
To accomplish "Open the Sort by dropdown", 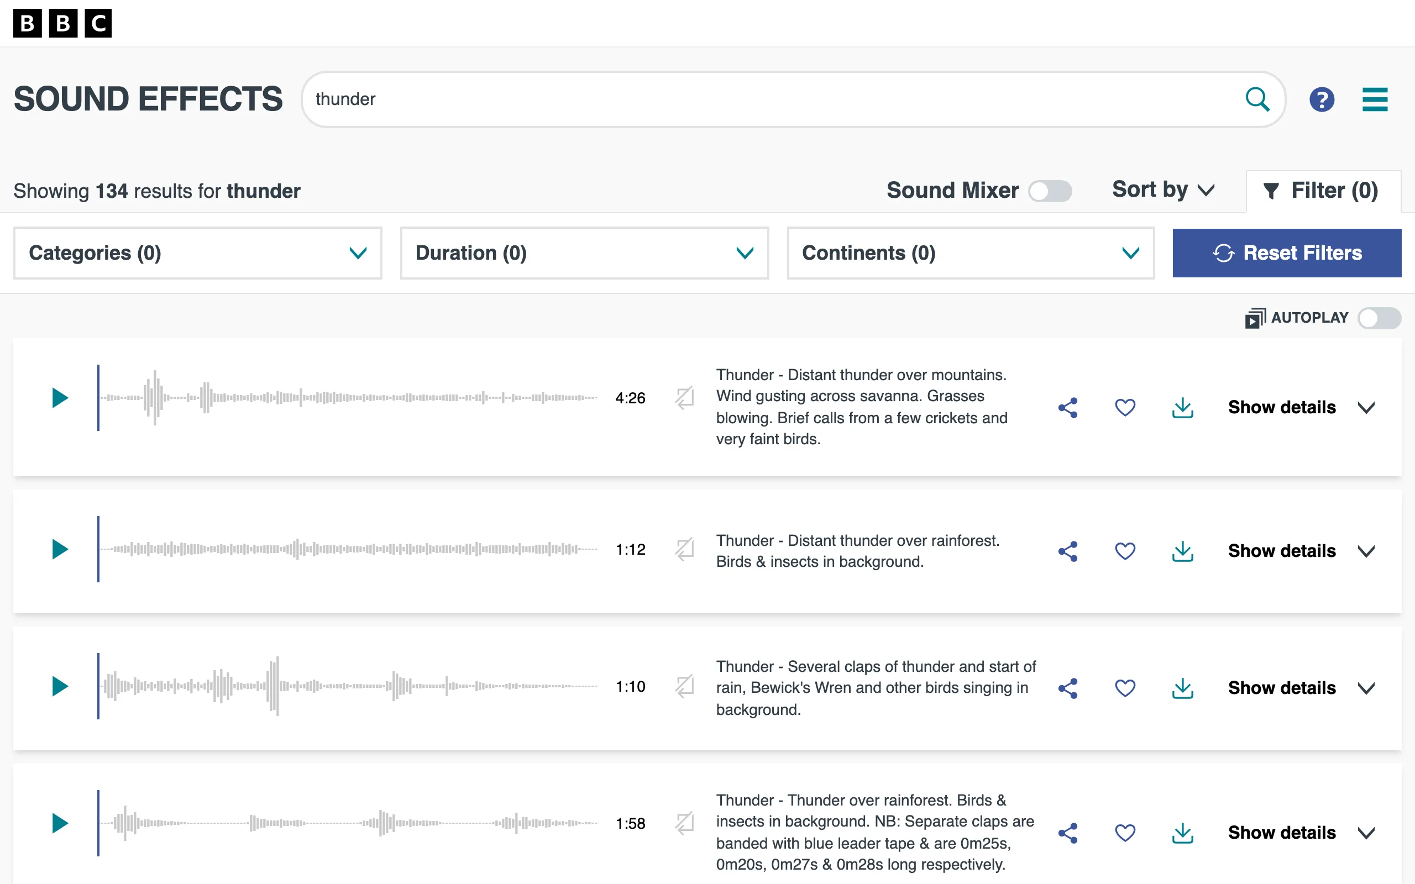I will tap(1163, 190).
